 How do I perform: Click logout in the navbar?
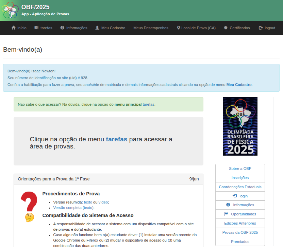point(267,28)
